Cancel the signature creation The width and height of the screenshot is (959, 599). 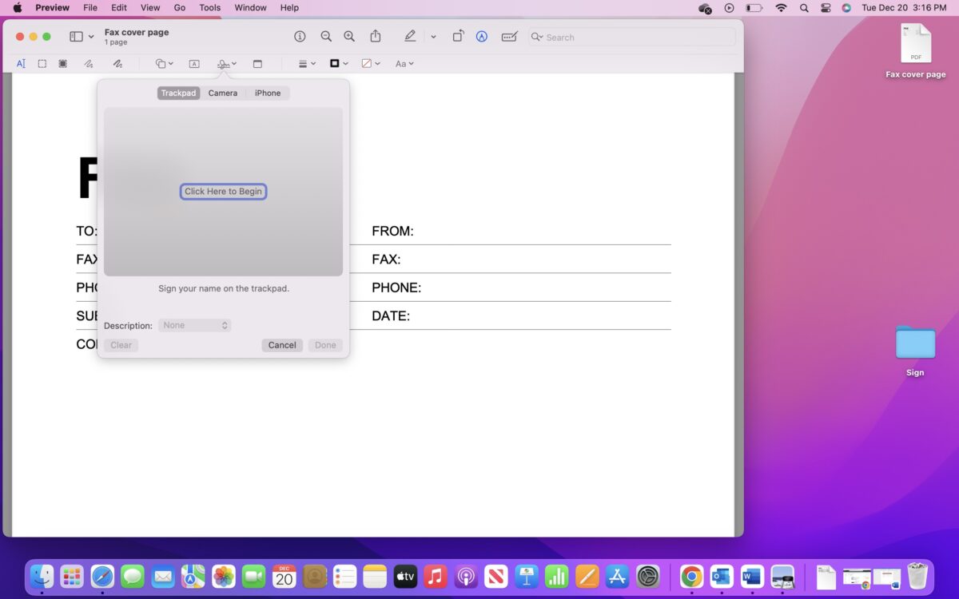point(282,345)
